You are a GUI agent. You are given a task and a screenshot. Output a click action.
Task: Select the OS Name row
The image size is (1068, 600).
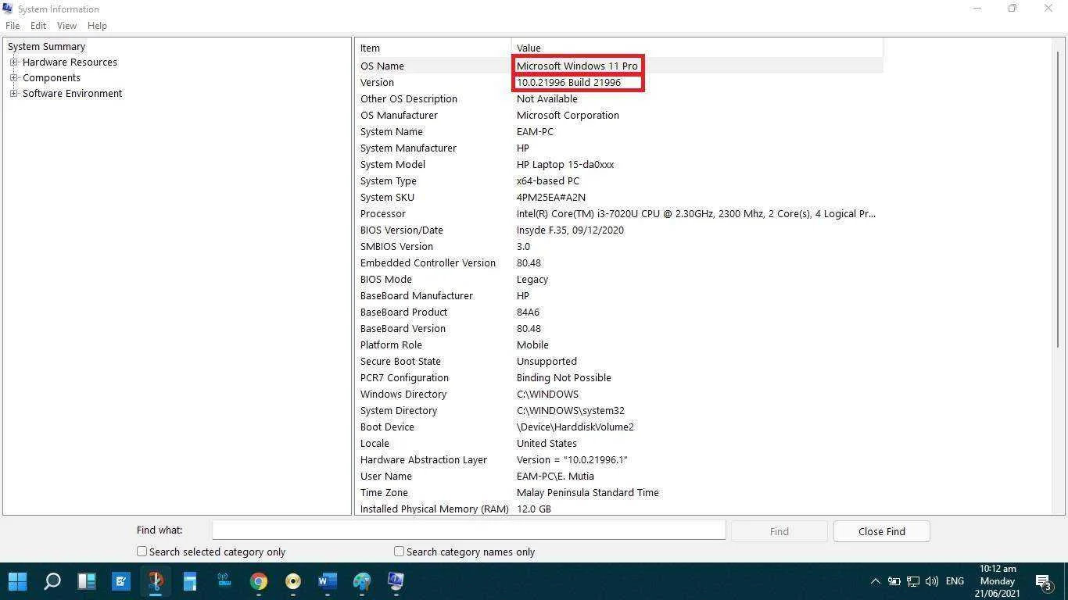click(619, 66)
